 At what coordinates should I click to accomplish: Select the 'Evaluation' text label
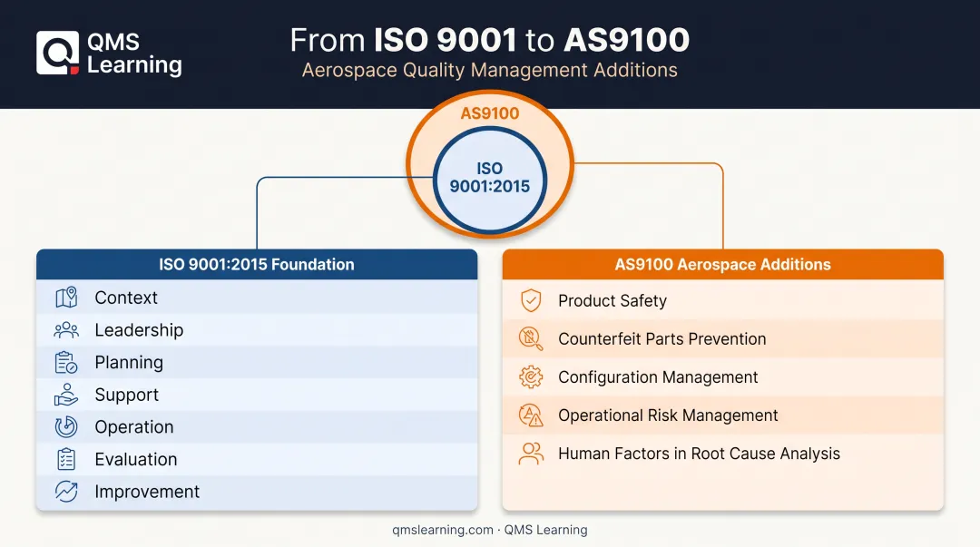tap(136, 460)
